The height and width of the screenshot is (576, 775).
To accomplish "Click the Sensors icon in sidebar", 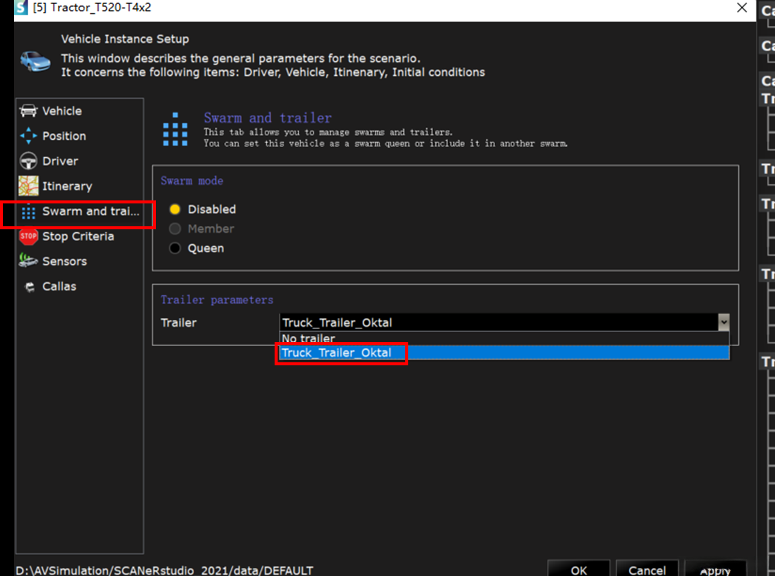I will pos(28,261).
